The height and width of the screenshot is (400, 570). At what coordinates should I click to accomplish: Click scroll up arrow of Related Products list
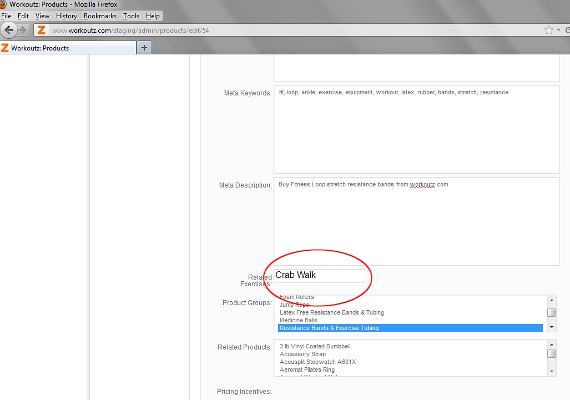552,345
